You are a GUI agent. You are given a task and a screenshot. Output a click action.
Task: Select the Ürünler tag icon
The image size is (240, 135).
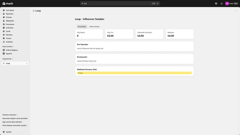click(x=4, y=17)
